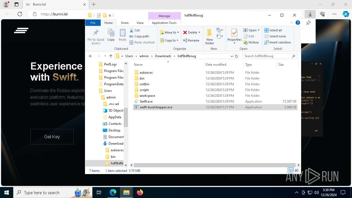This screenshot has width=352, height=198.
Task: Select the Cut command
Action: click(x=134, y=30)
